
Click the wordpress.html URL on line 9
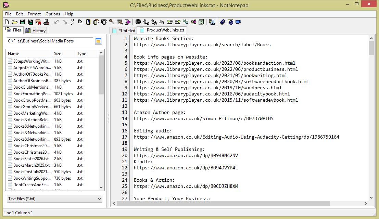coord(207,88)
